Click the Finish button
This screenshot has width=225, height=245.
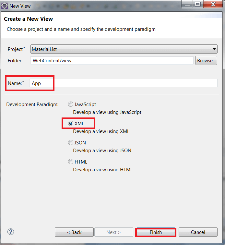[x=156, y=232]
